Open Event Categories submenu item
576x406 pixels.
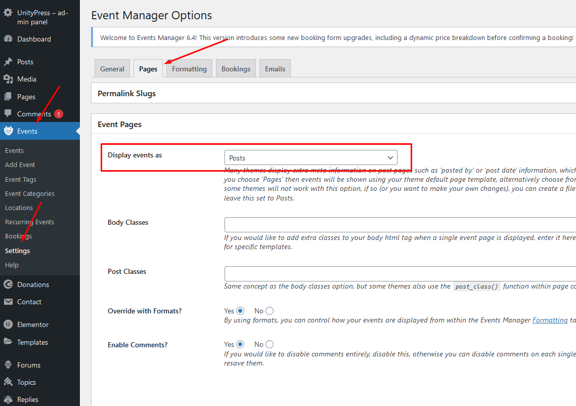[x=30, y=194]
